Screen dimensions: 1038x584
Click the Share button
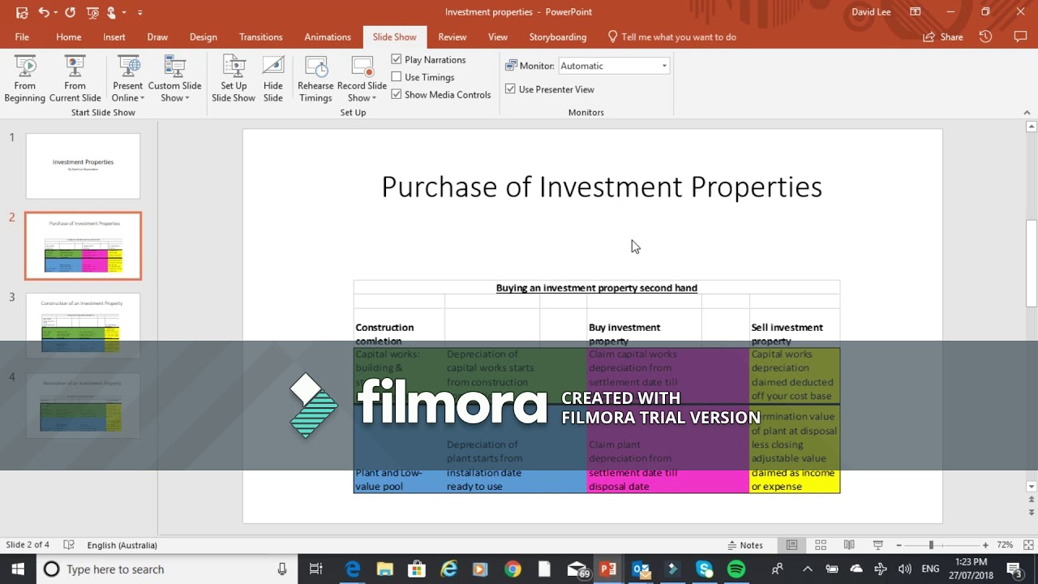pyautogui.click(x=943, y=36)
